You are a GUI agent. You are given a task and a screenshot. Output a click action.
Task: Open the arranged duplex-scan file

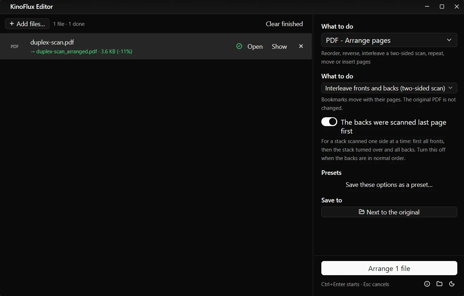pos(255,46)
